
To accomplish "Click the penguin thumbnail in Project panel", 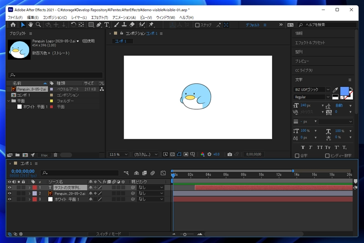I will (x=19, y=50).
